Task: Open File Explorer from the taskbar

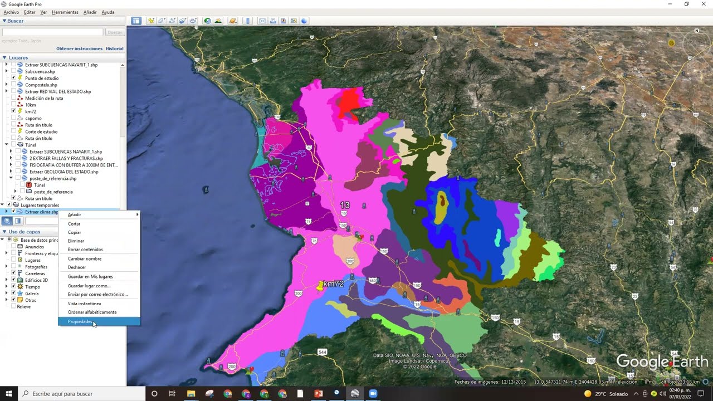Action: tap(191, 394)
